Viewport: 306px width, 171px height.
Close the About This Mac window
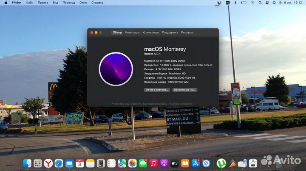pos(92,33)
